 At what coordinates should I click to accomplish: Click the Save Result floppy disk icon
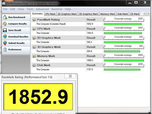click(5, 30)
